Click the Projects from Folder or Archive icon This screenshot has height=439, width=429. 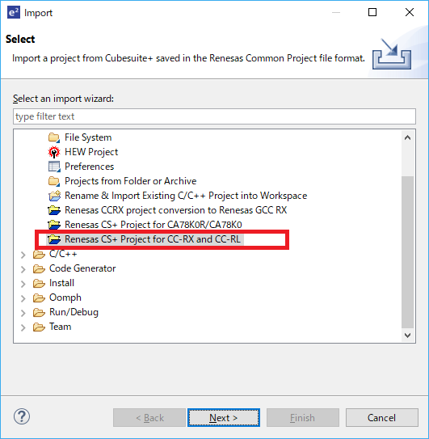pos(54,181)
